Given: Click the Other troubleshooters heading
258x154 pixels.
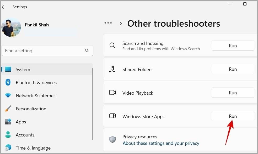Looking at the screenshot, I should click(174, 24).
